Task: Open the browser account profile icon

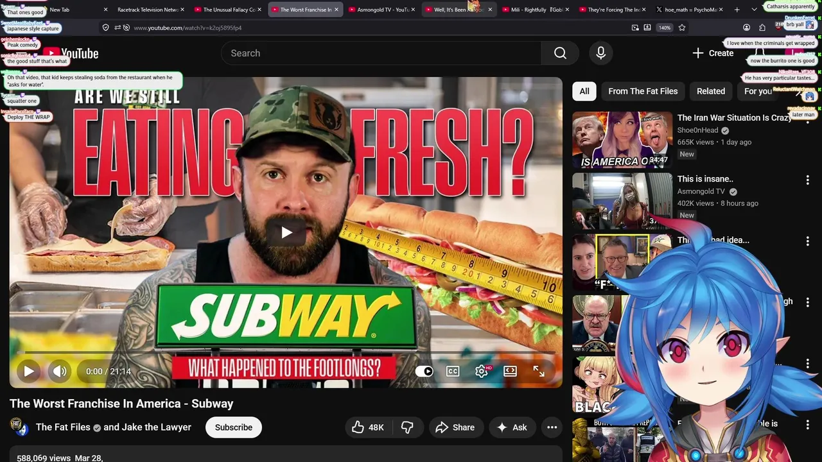Action: coord(746,28)
